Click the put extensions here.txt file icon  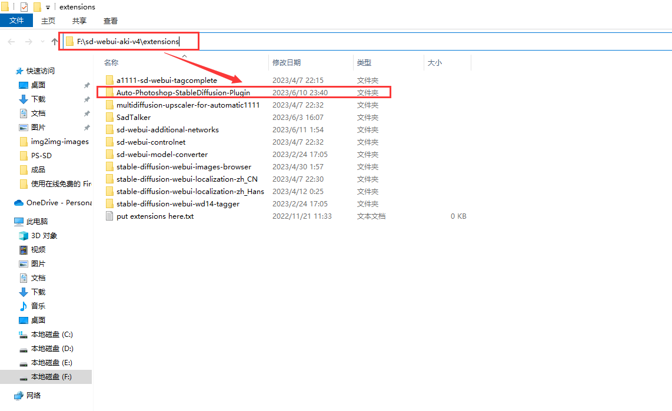pyautogui.click(x=109, y=216)
